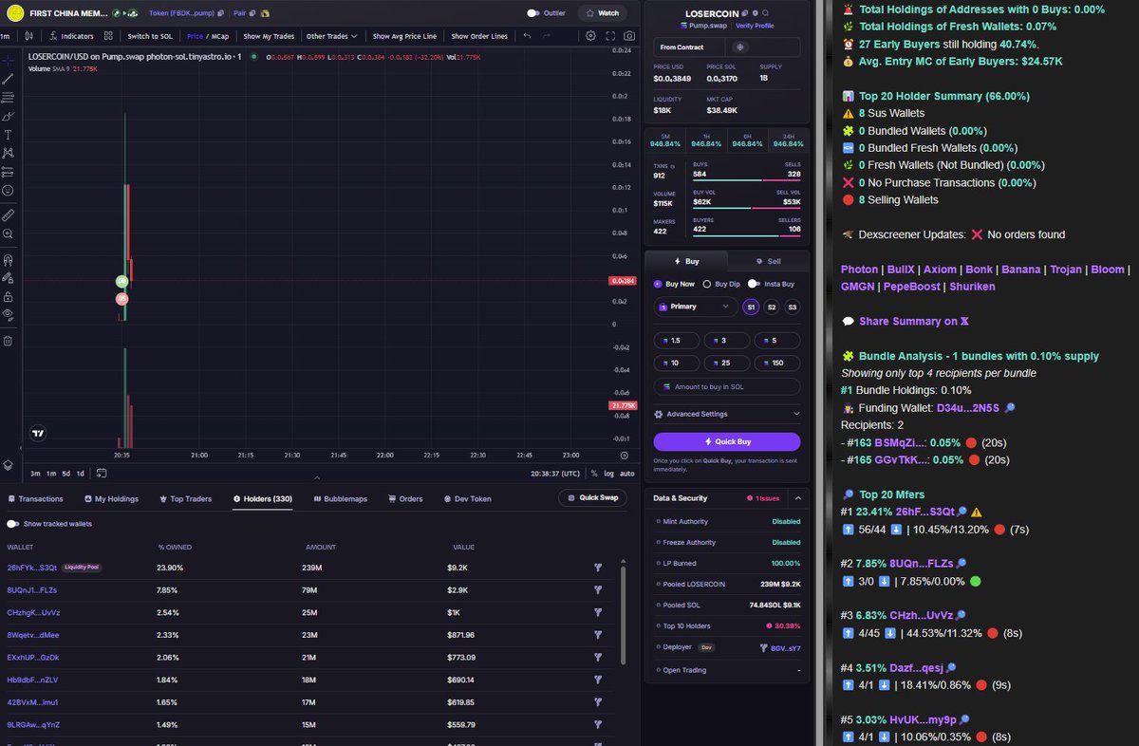Screen dimensions: 1139x746
Task: Select the Text annotation tool
Action: coord(8,135)
